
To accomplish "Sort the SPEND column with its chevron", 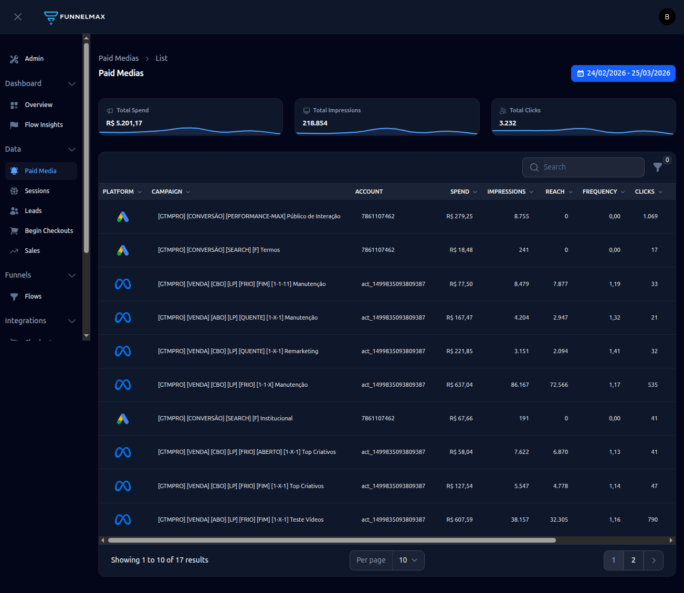I will [475, 192].
